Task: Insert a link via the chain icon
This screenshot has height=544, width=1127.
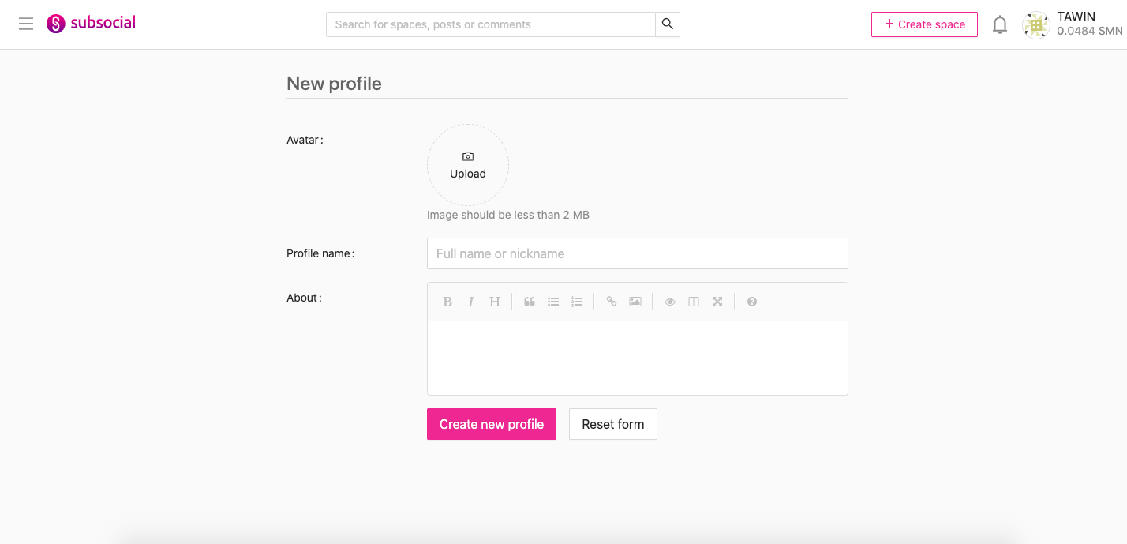Action: (612, 302)
